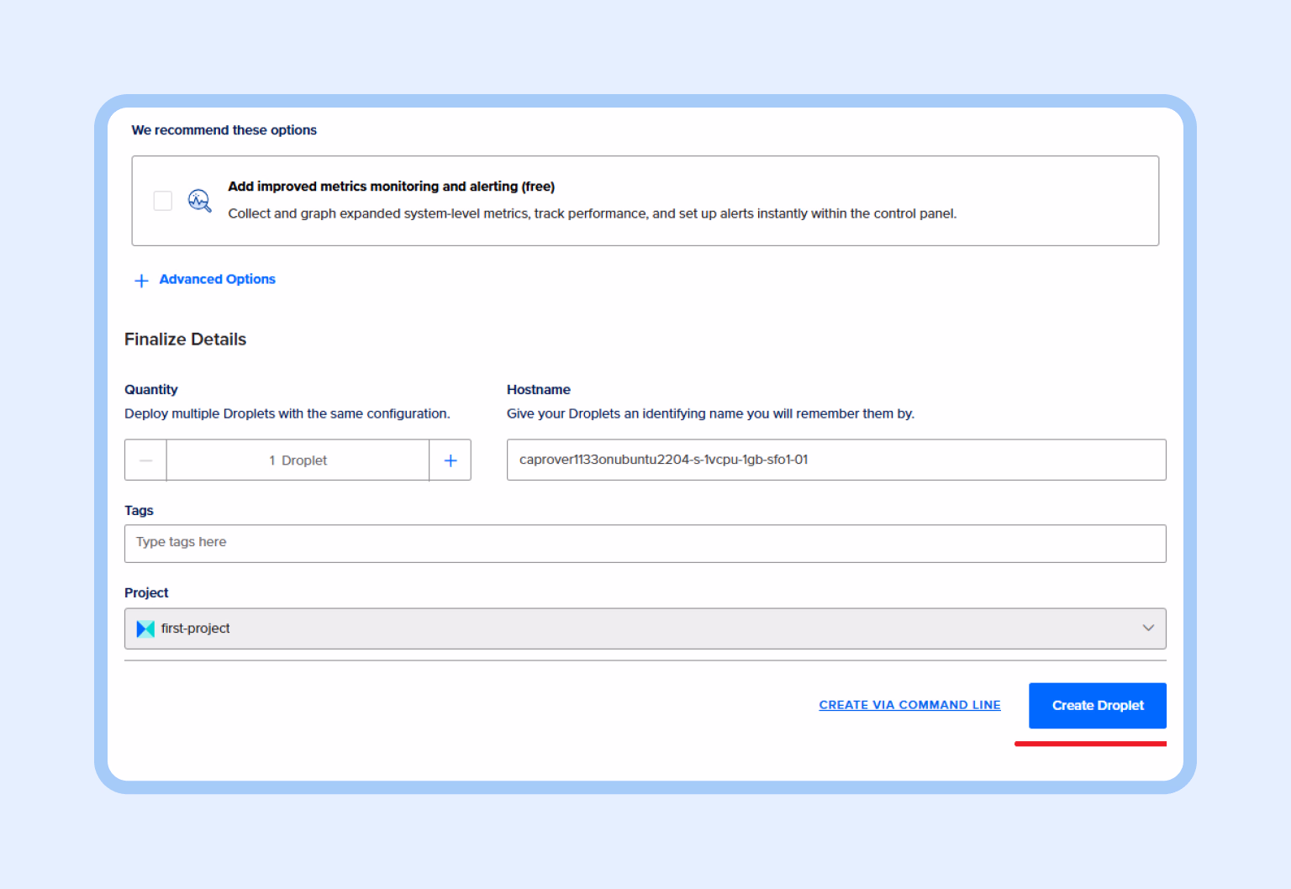
Task: Click the '1 Droplet' quantity field
Action: [298, 460]
